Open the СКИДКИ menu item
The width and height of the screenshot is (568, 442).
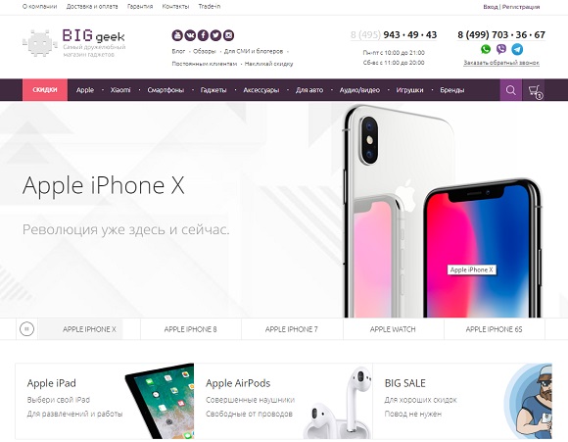click(x=45, y=90)
